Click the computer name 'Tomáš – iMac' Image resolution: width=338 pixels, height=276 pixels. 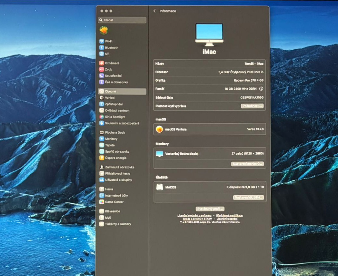[x=254, y=64]
